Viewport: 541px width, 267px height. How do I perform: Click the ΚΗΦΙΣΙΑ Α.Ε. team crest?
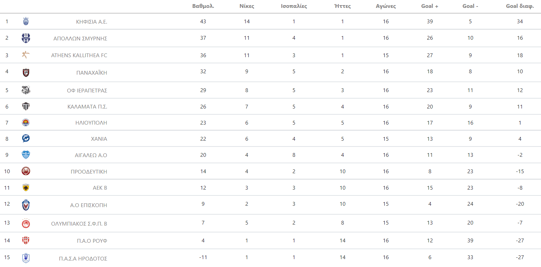(26, 22)
